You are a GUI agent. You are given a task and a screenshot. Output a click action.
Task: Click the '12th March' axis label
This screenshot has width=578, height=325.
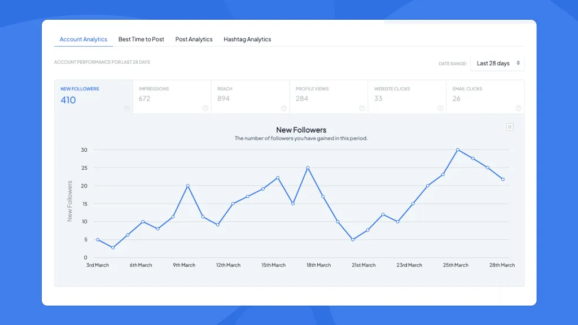coord(228,265)
